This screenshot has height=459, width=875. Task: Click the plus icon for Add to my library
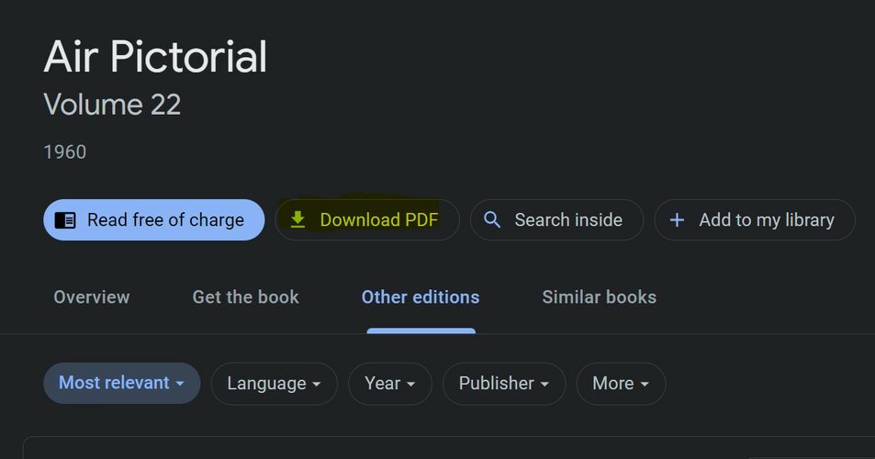[677, 219]
